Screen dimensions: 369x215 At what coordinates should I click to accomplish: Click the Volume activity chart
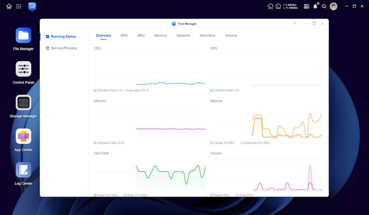(266, 174)
